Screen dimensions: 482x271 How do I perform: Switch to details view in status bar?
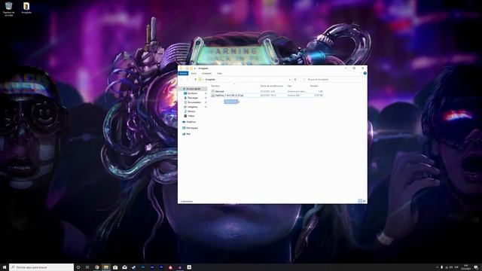tap(360, 201)
